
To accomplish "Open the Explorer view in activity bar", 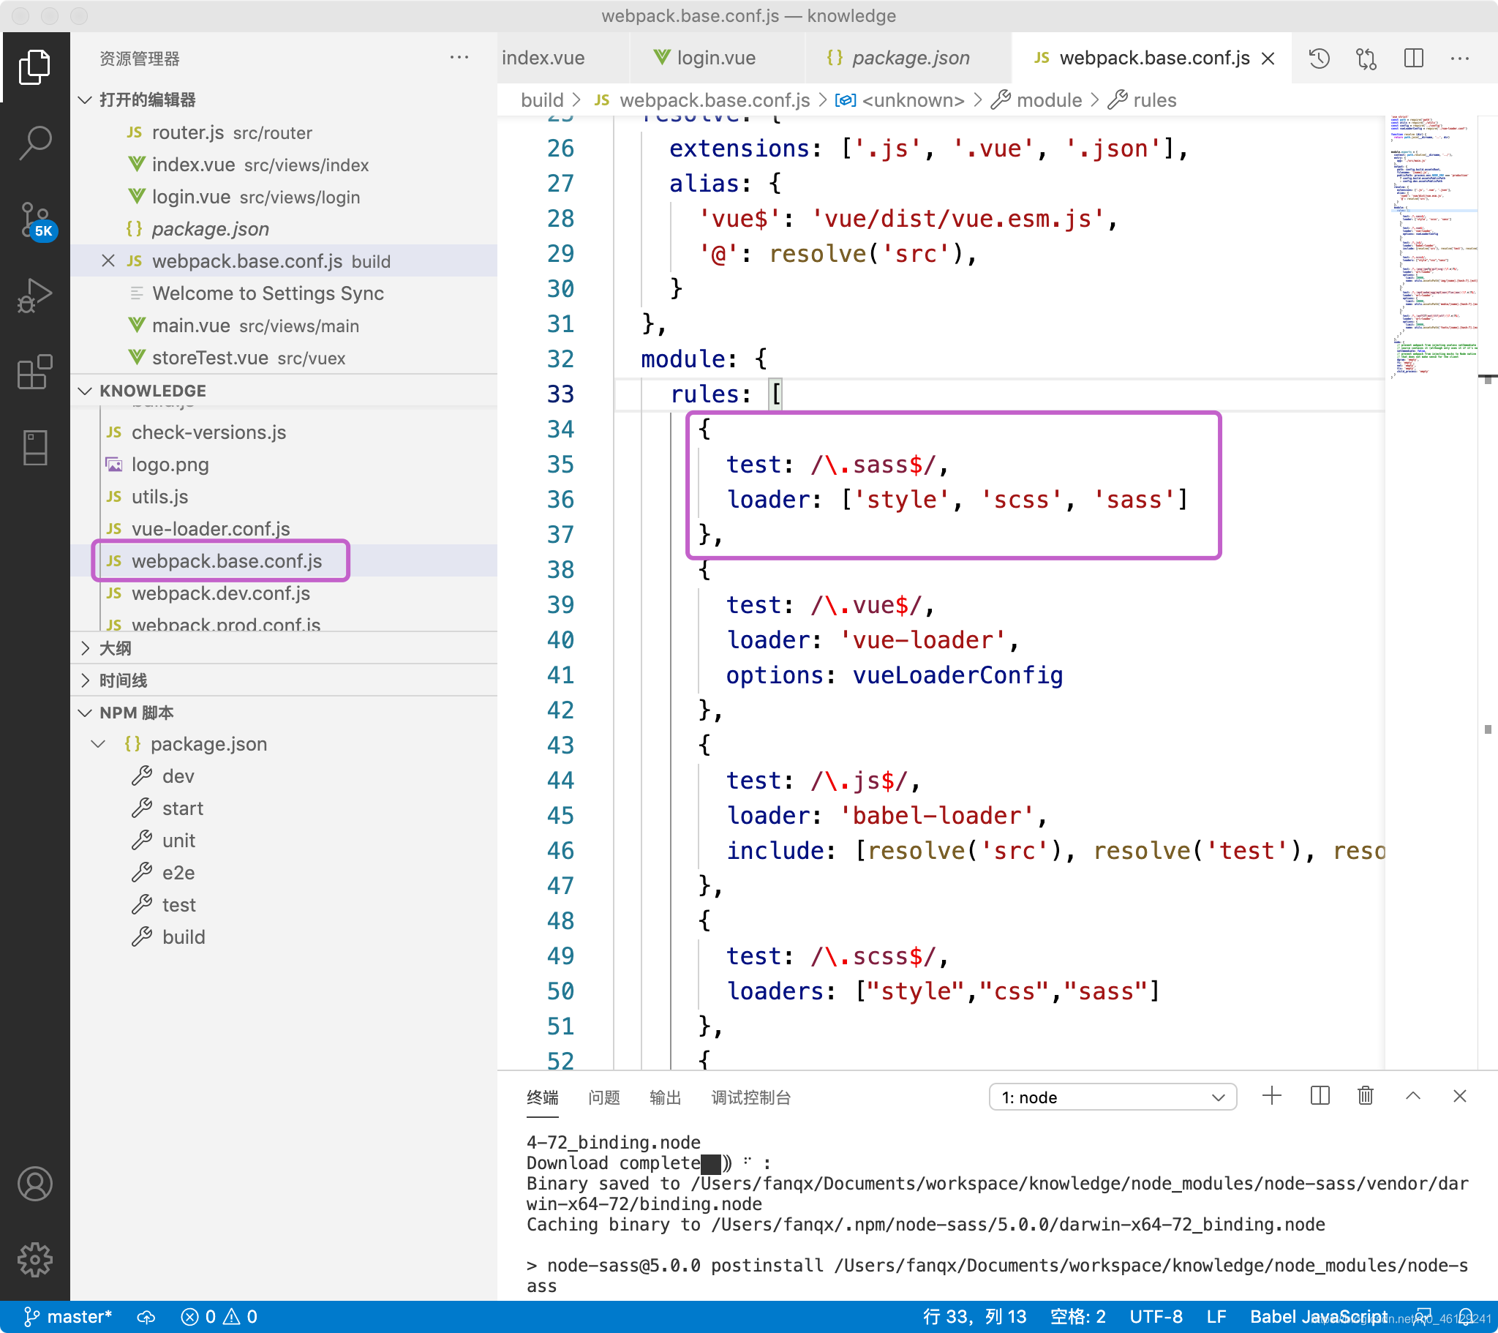I will [x=34, y=67].
